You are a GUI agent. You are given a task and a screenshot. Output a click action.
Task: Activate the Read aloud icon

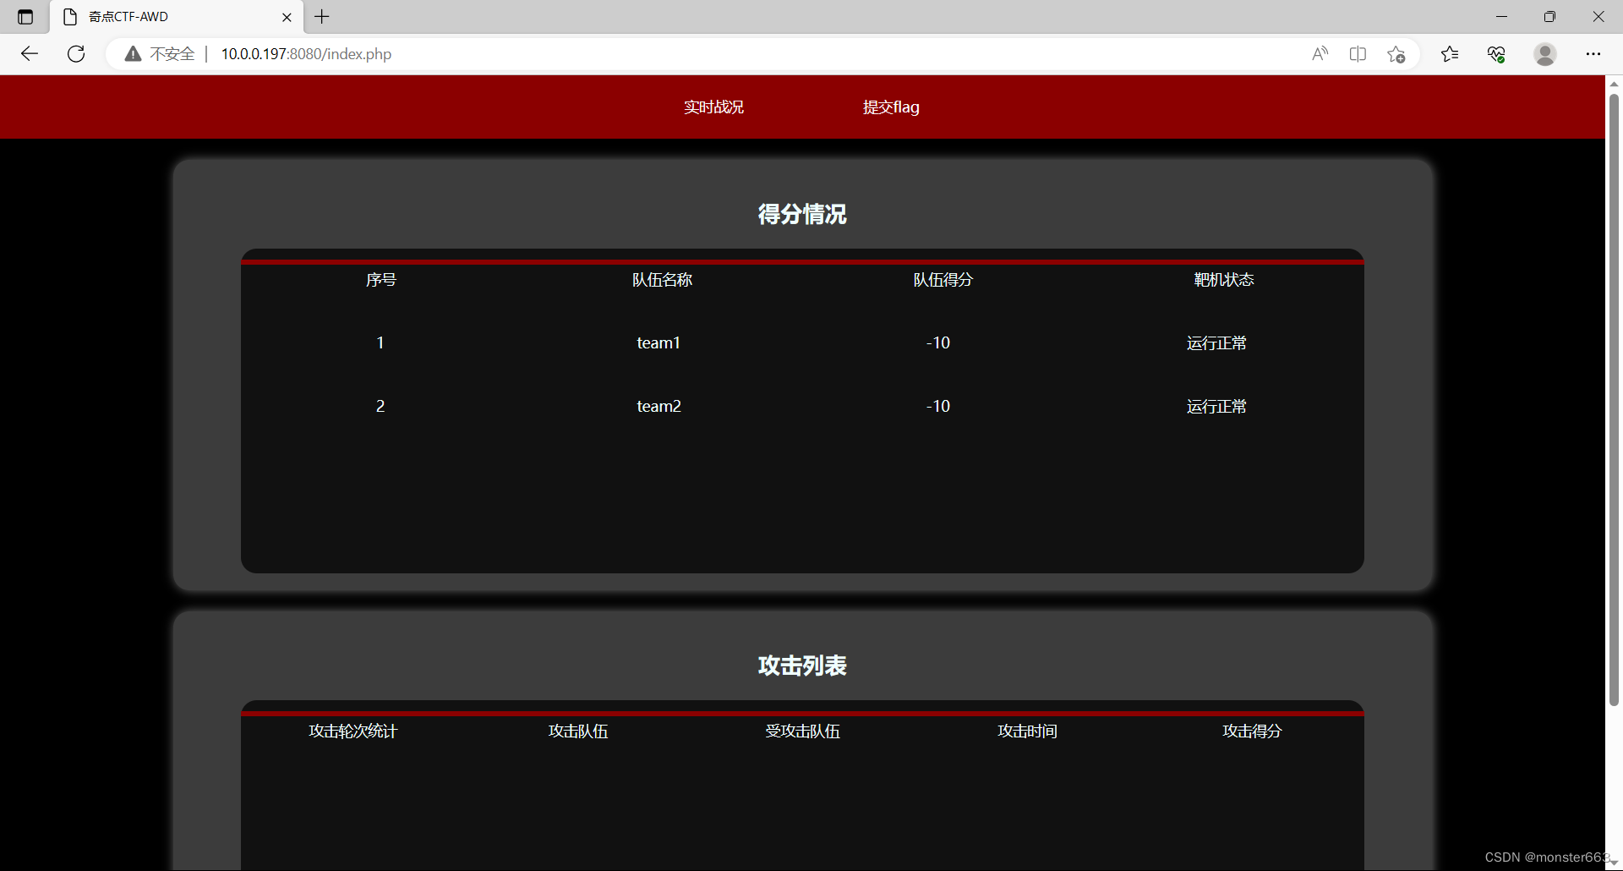point(1320,54)
